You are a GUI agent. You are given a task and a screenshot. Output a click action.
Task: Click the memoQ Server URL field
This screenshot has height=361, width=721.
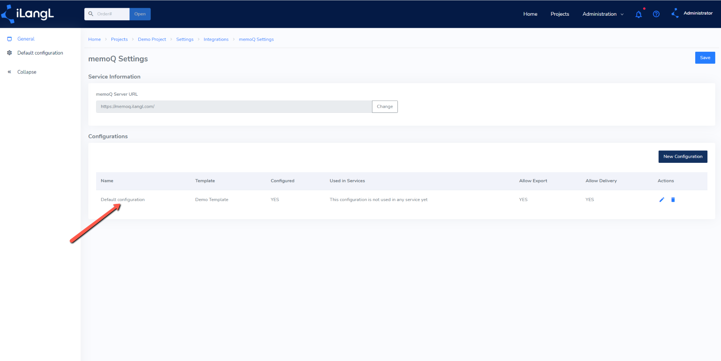click(x=234, y=106)
